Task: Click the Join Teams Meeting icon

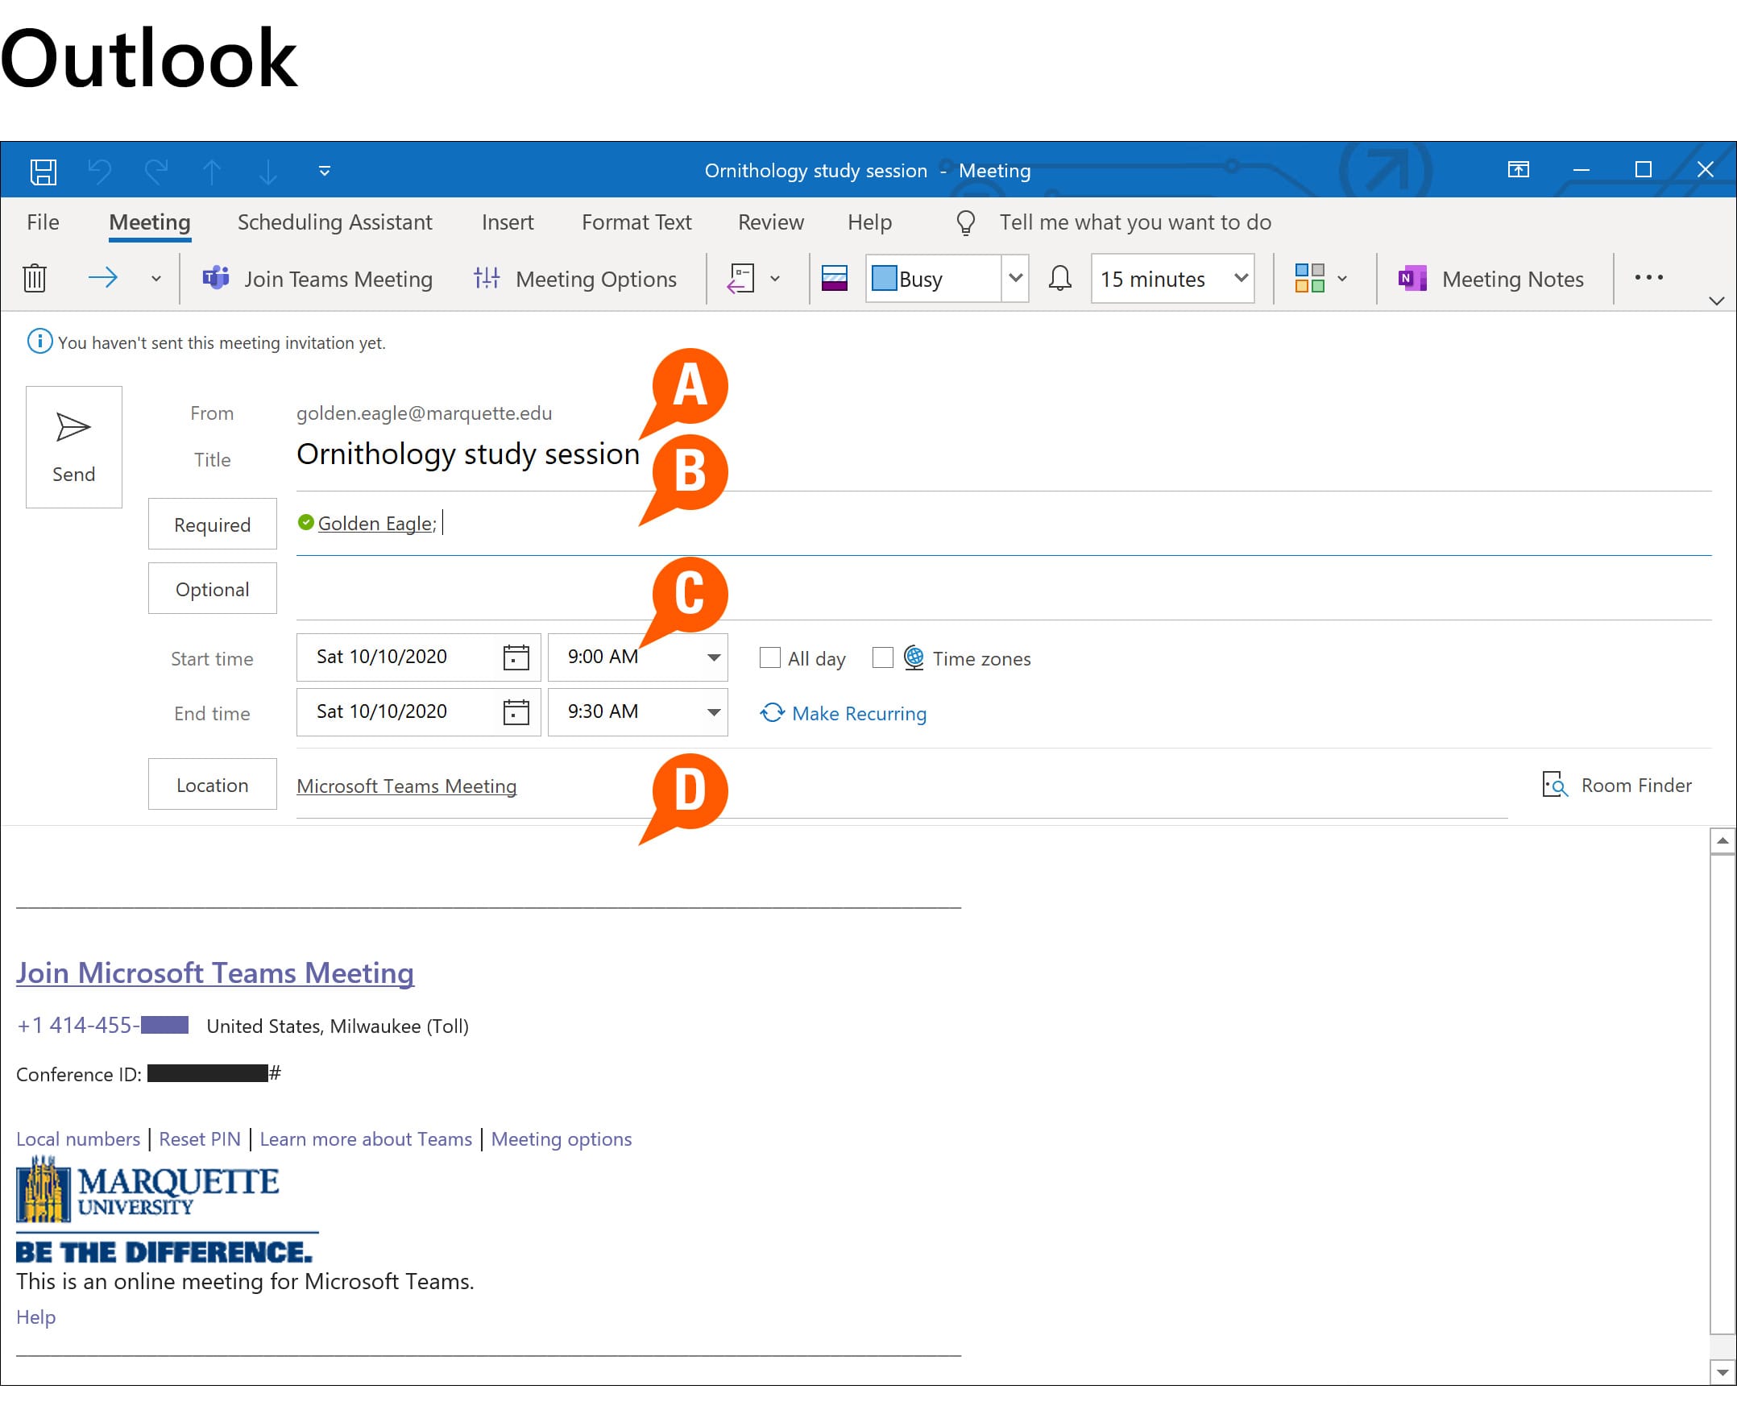Action: pos(215,279)
